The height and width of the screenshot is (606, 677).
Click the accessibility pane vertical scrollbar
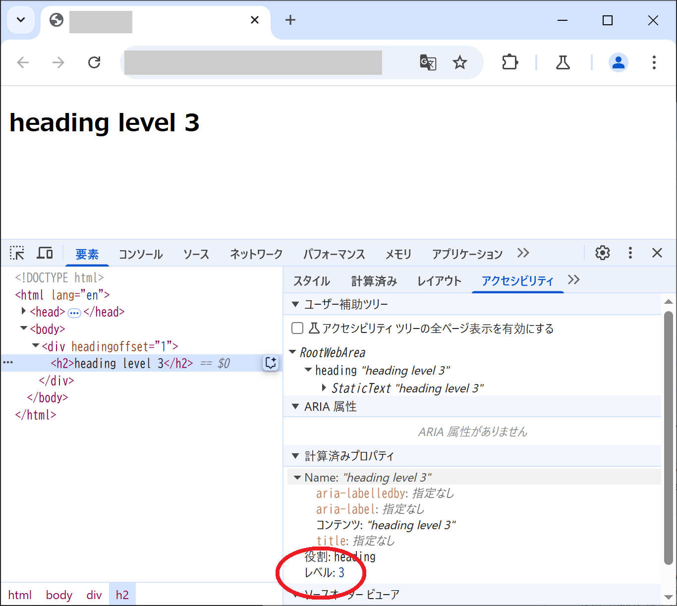pyautogui.click(x=668, y=436)
